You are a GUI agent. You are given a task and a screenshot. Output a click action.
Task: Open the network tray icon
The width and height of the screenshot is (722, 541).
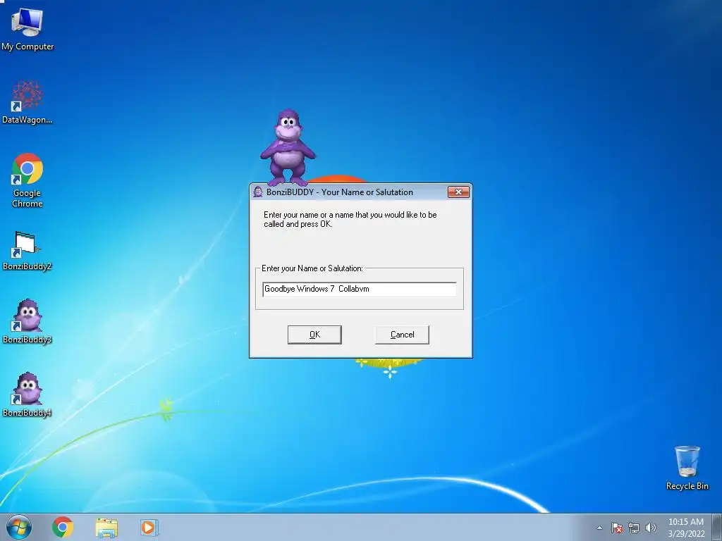pos(634,528)
